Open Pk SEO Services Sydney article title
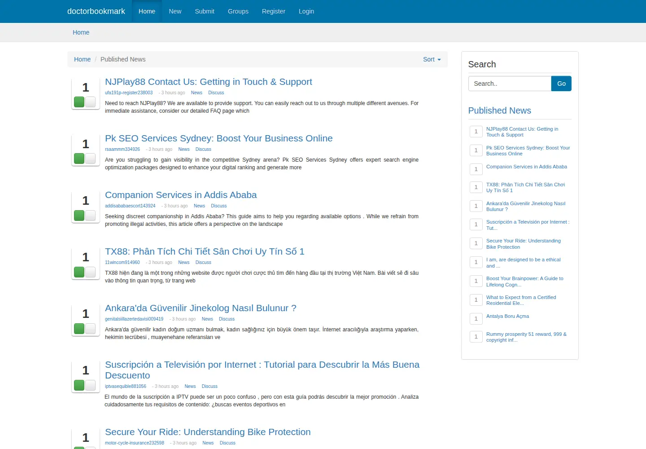Image resolution: width=646 pixels, height=449 pixels. click(219, 138)
